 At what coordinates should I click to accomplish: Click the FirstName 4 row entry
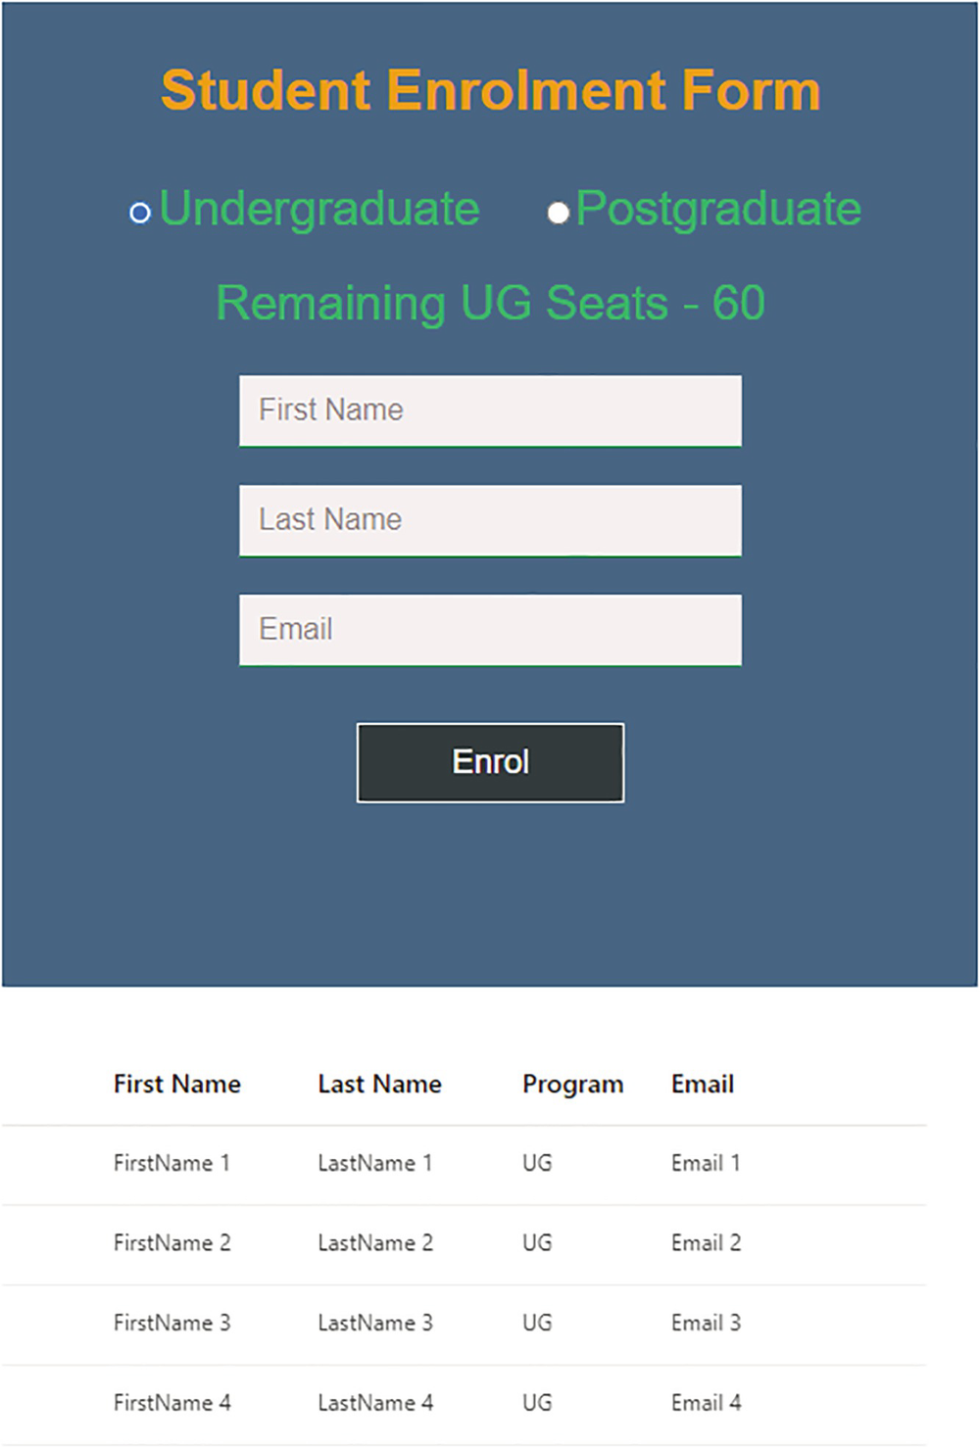click(x=171, y=1403)
